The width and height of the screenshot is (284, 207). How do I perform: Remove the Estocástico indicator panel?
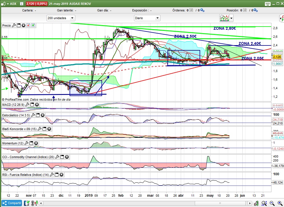pyautogui.click(x=42, y=115)
